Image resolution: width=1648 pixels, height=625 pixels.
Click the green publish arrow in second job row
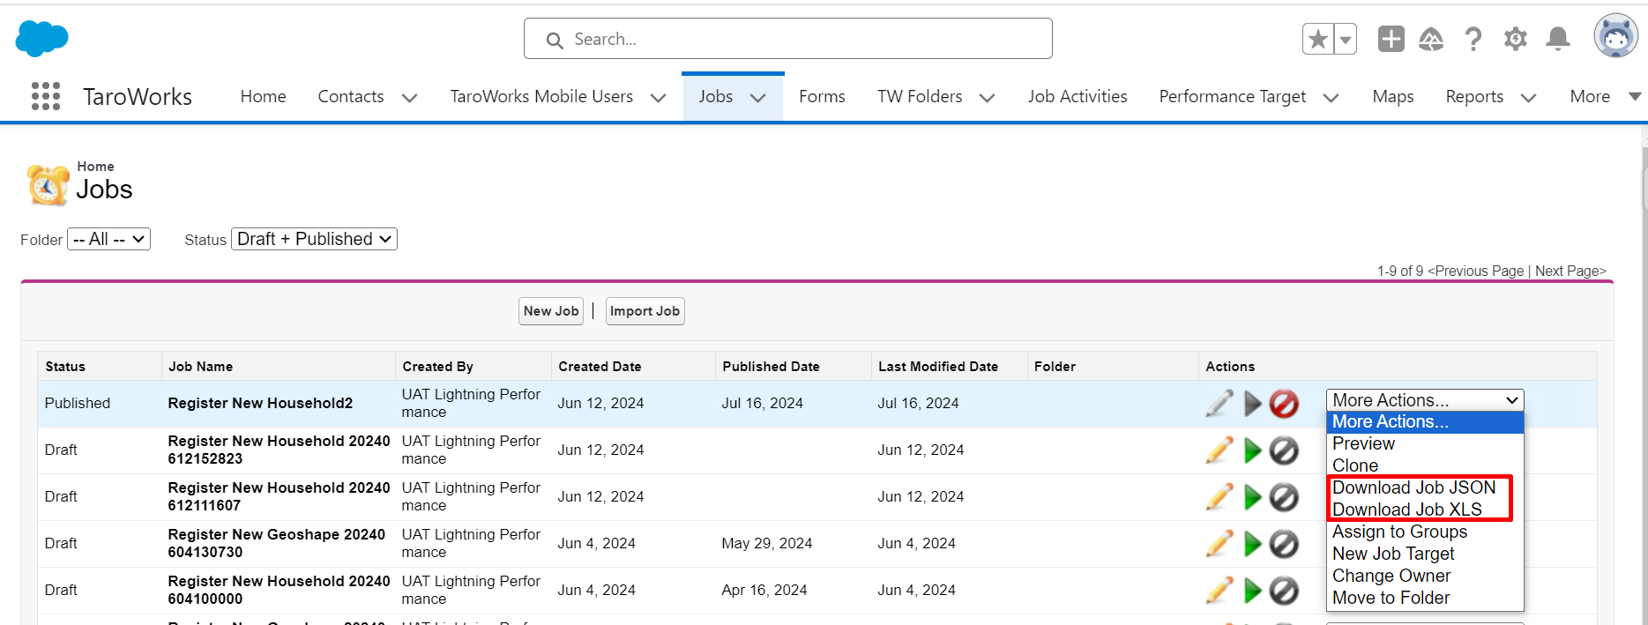click(1252, 450)
